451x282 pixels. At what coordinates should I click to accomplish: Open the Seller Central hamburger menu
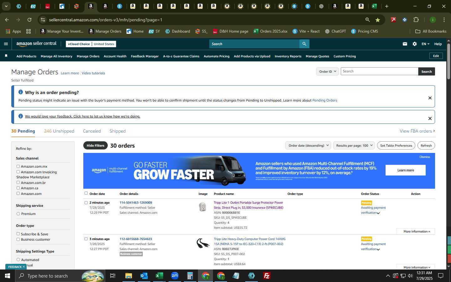coord(6,44)
